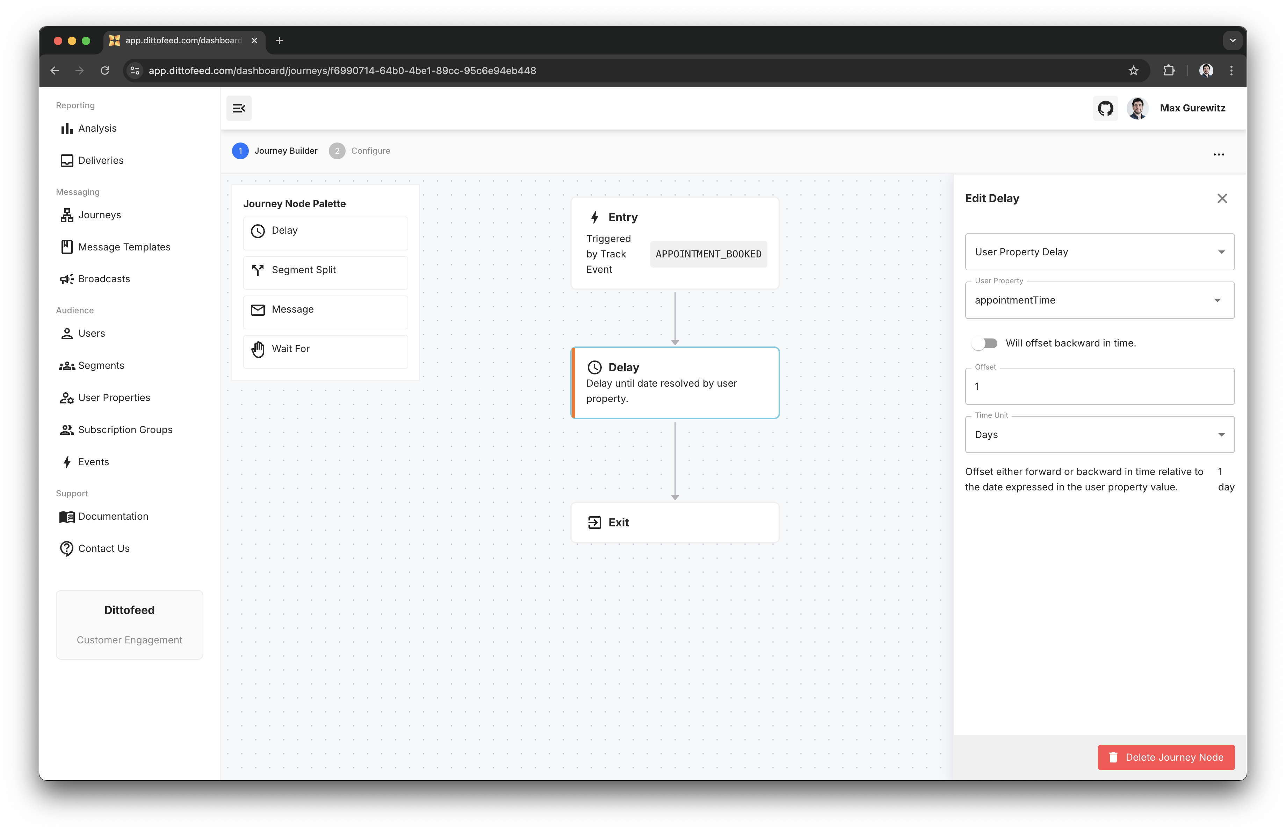
Task: Open the GitHub repository icon
Action: pos(1105,108)
